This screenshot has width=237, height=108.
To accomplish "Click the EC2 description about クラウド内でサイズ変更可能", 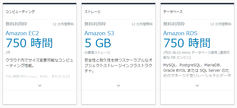I will [39, 63].
